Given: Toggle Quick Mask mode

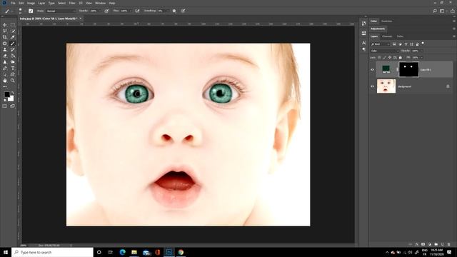Looking at the screenshot, I should 5,106.
